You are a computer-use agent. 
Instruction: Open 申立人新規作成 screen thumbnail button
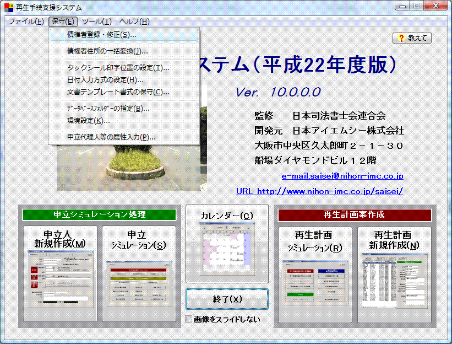58,273
